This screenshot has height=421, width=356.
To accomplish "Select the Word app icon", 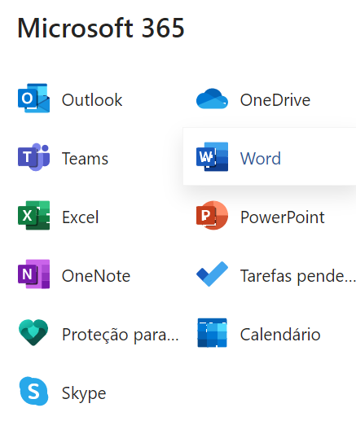I will point(212,157).
